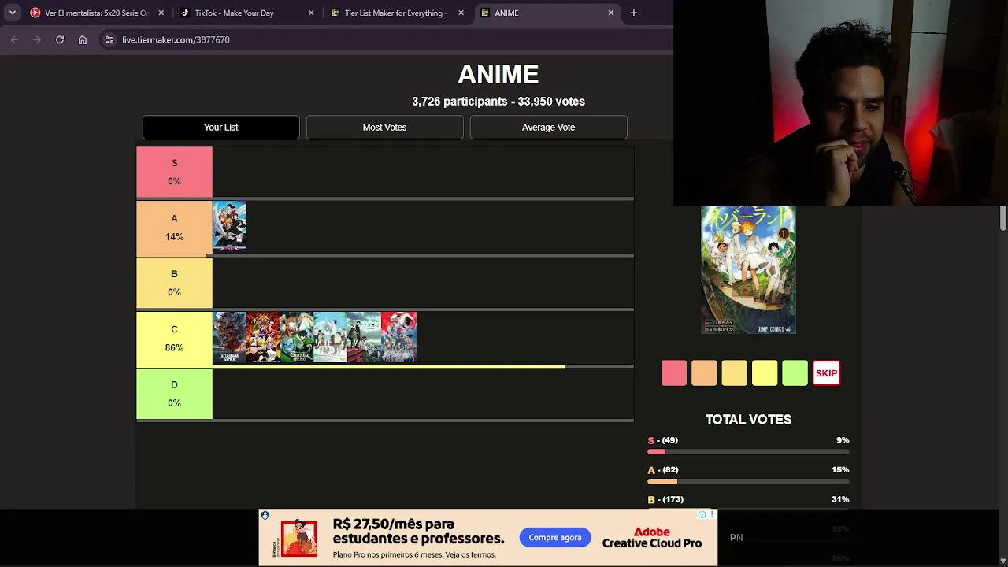Click the Compre agora ad button
The width and height of the screenshot is (1008, 567).
[x=555, y=538]
